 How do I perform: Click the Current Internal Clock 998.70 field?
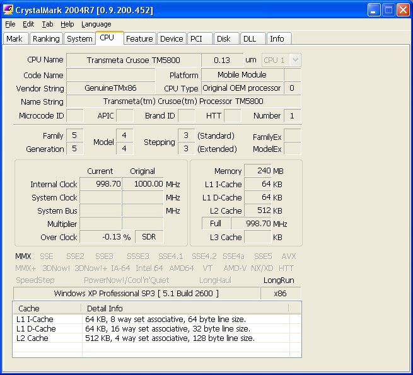click(100, 184)
